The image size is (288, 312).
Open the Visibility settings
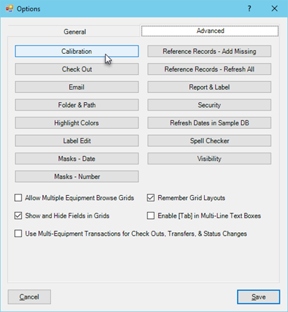click(x=209, y=159)
